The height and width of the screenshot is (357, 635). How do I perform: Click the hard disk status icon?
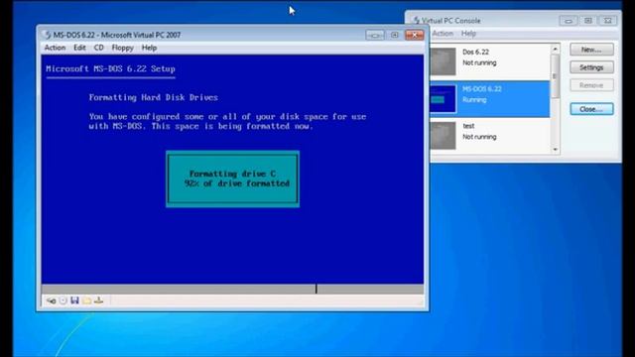51,300
